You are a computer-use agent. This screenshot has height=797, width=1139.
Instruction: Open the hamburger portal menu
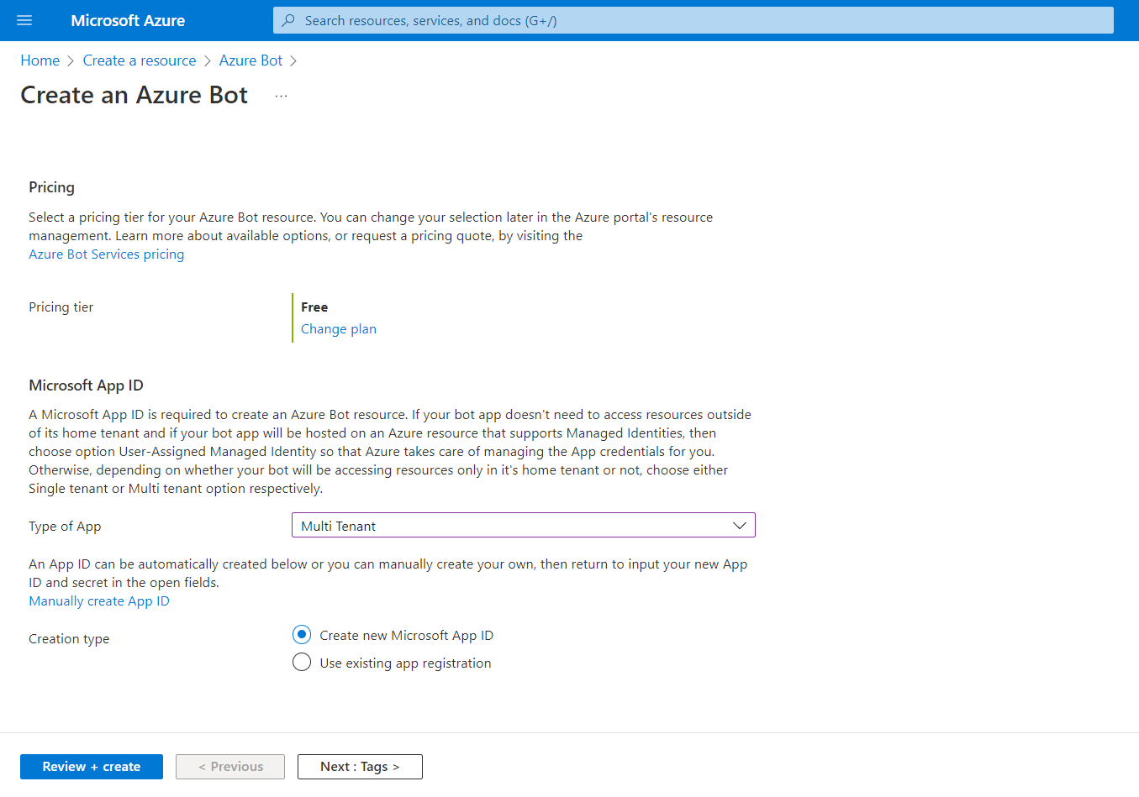(x=24, y=20)
